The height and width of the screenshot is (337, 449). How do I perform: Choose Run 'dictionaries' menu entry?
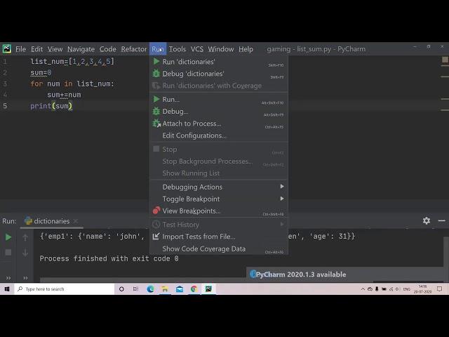219,62
